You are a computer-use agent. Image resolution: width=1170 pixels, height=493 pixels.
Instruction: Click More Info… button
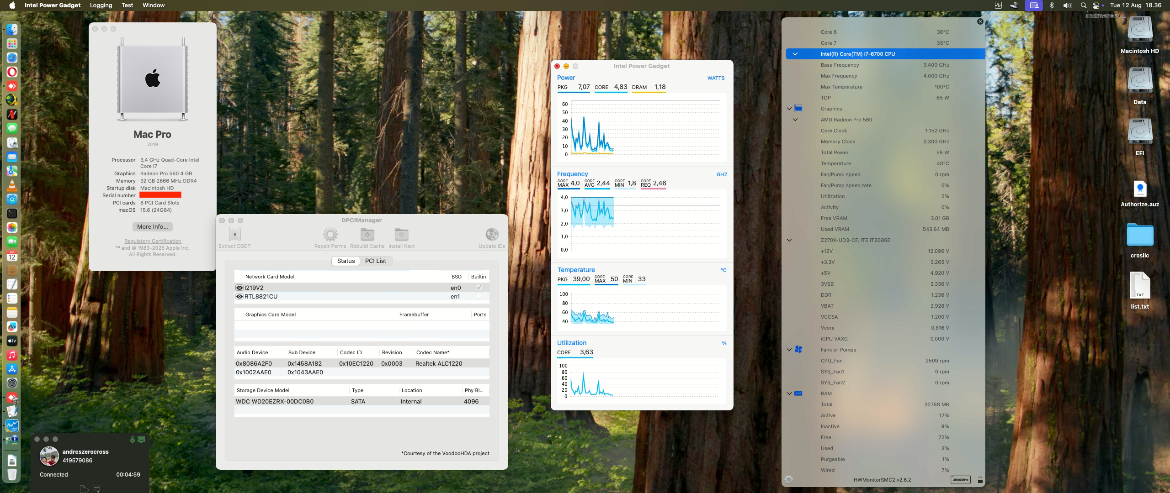point(153,227)
